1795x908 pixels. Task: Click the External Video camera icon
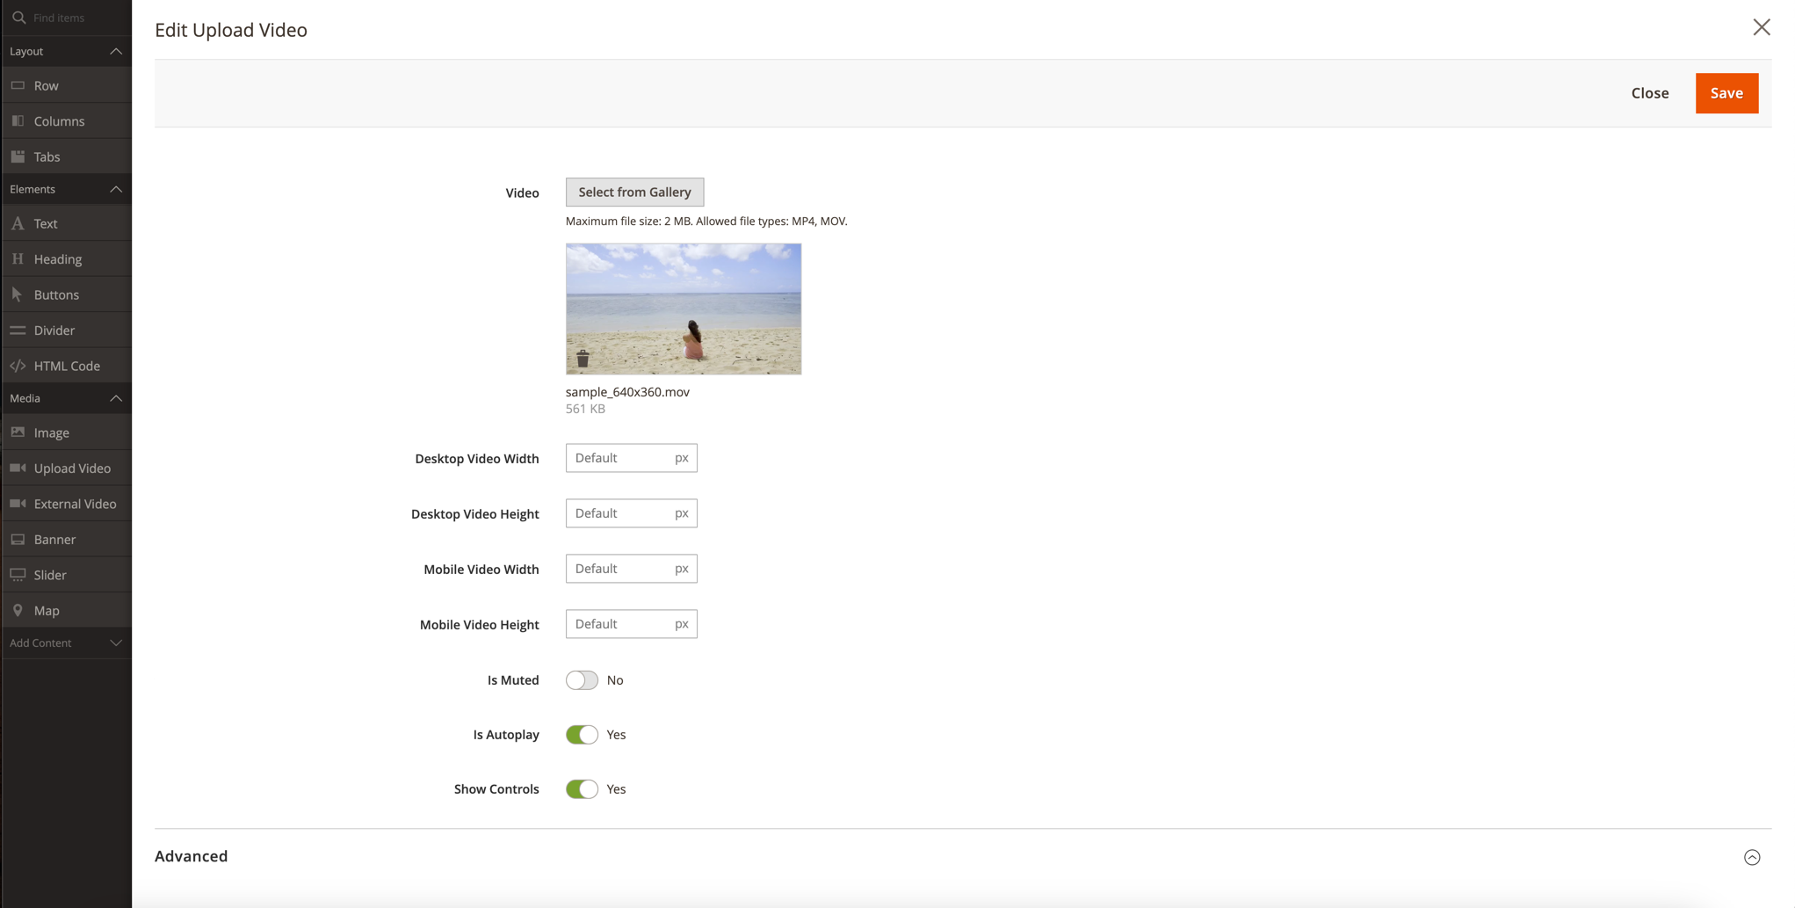click(x=18, y=504)
